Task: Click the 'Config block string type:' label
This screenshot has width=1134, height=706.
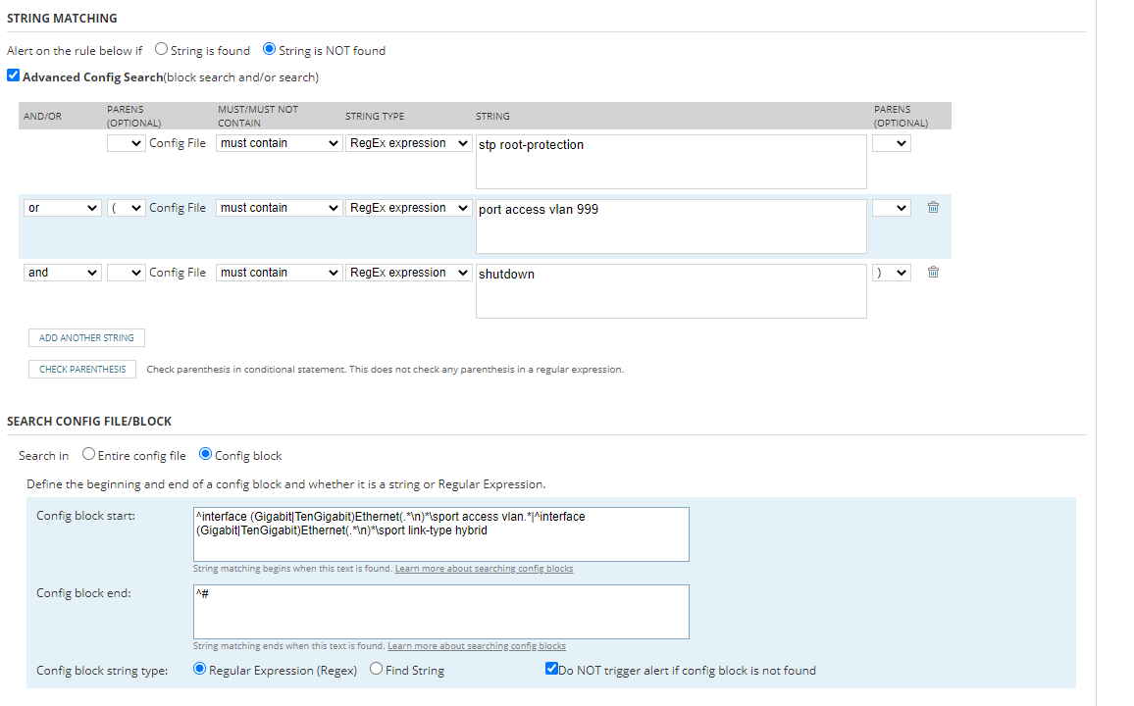Action: [x=102, y=671]
